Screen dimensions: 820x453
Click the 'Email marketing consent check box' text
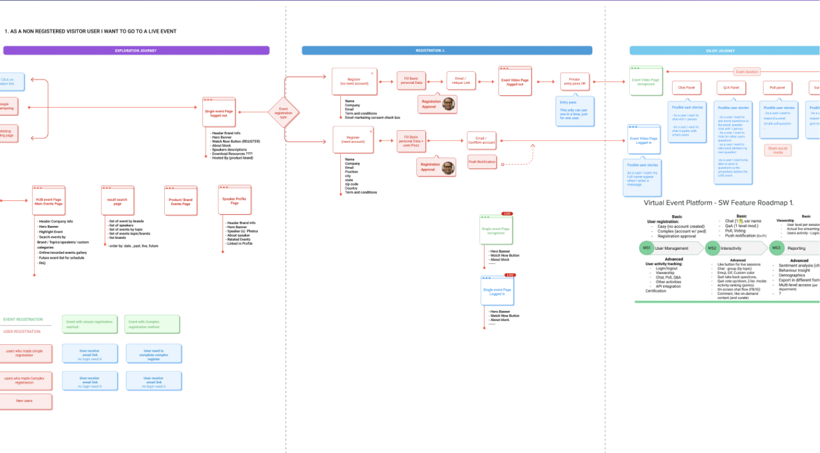pyautogui.click(x=373, y=117)
